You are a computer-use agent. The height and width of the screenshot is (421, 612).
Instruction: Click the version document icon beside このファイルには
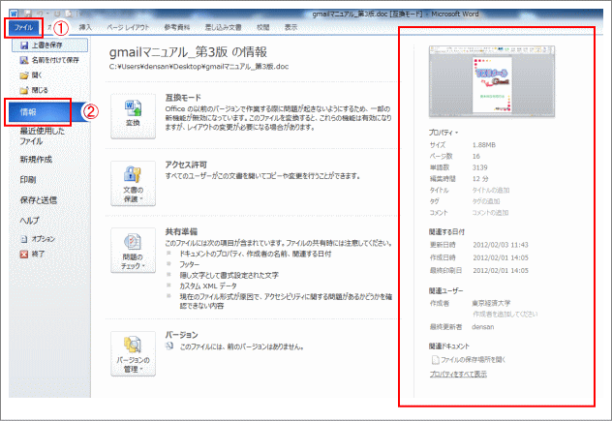(169, 346)
